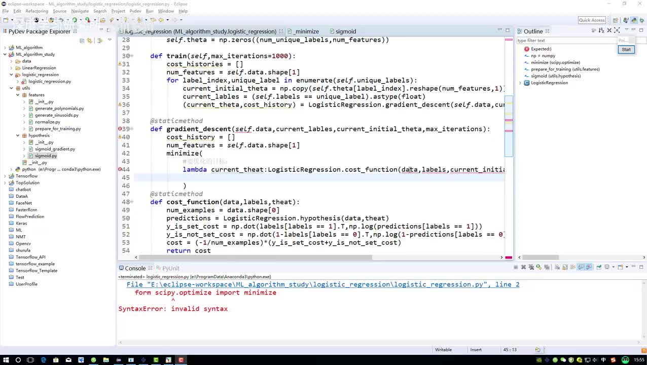Collapse the hypothesis package
This screenshot has width=647, height=365.
(x=18, y=135)
